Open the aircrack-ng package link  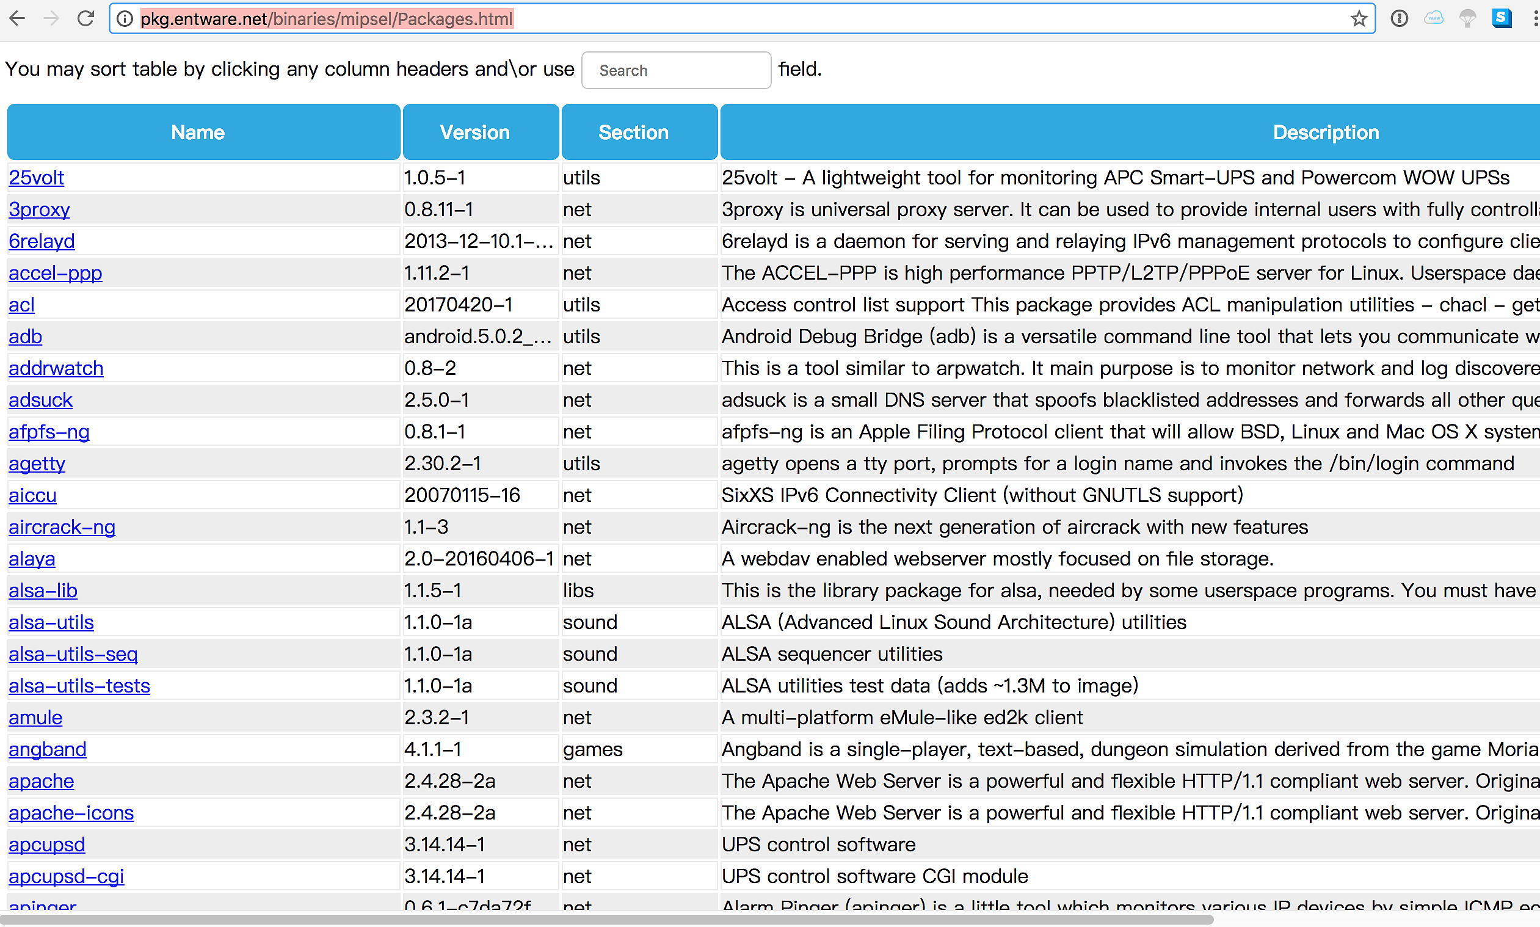(x=62, y=527)
